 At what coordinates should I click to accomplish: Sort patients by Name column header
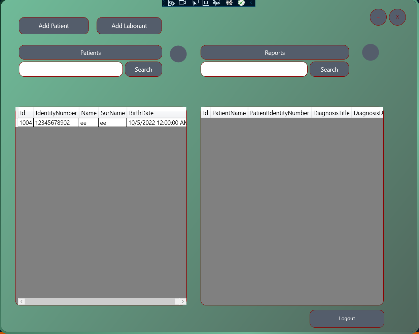(x=89, y=113)
